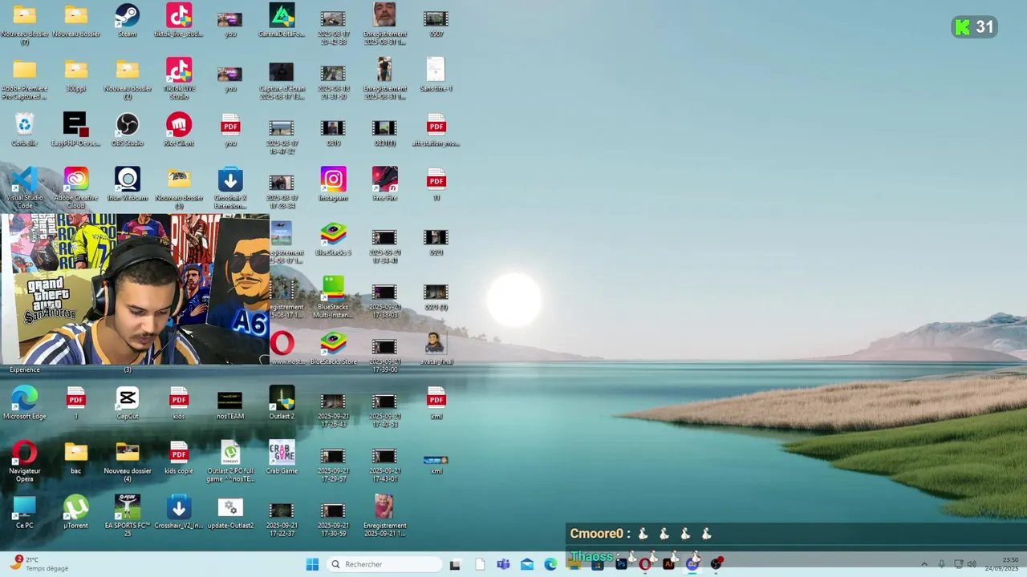The height and width of the screenshot is (577, 1027).
Task: Open the tiktok_live_studio installer icon
Action: (x=179, y=21)
